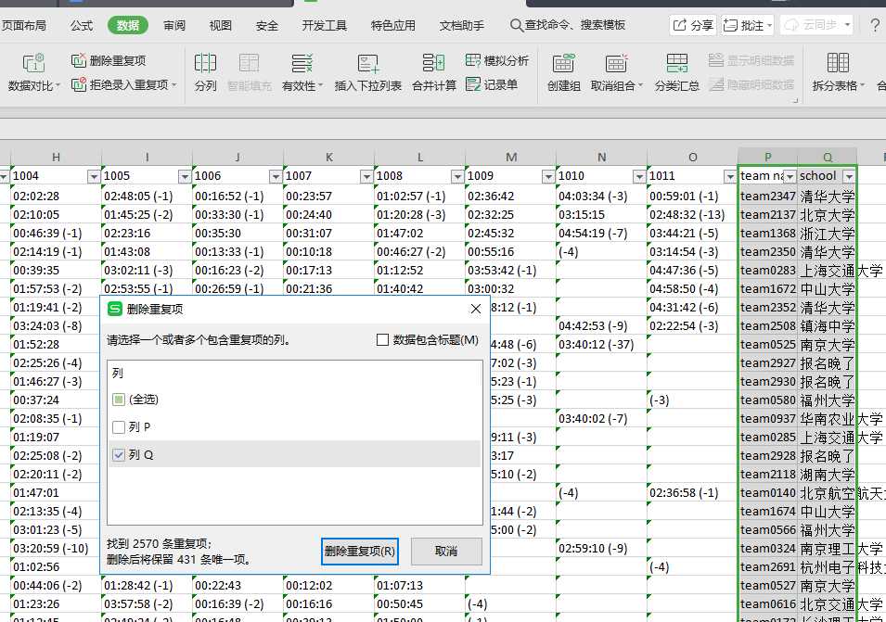Click cell containing team2508
The image size is (886, 622).
[767, 325]
